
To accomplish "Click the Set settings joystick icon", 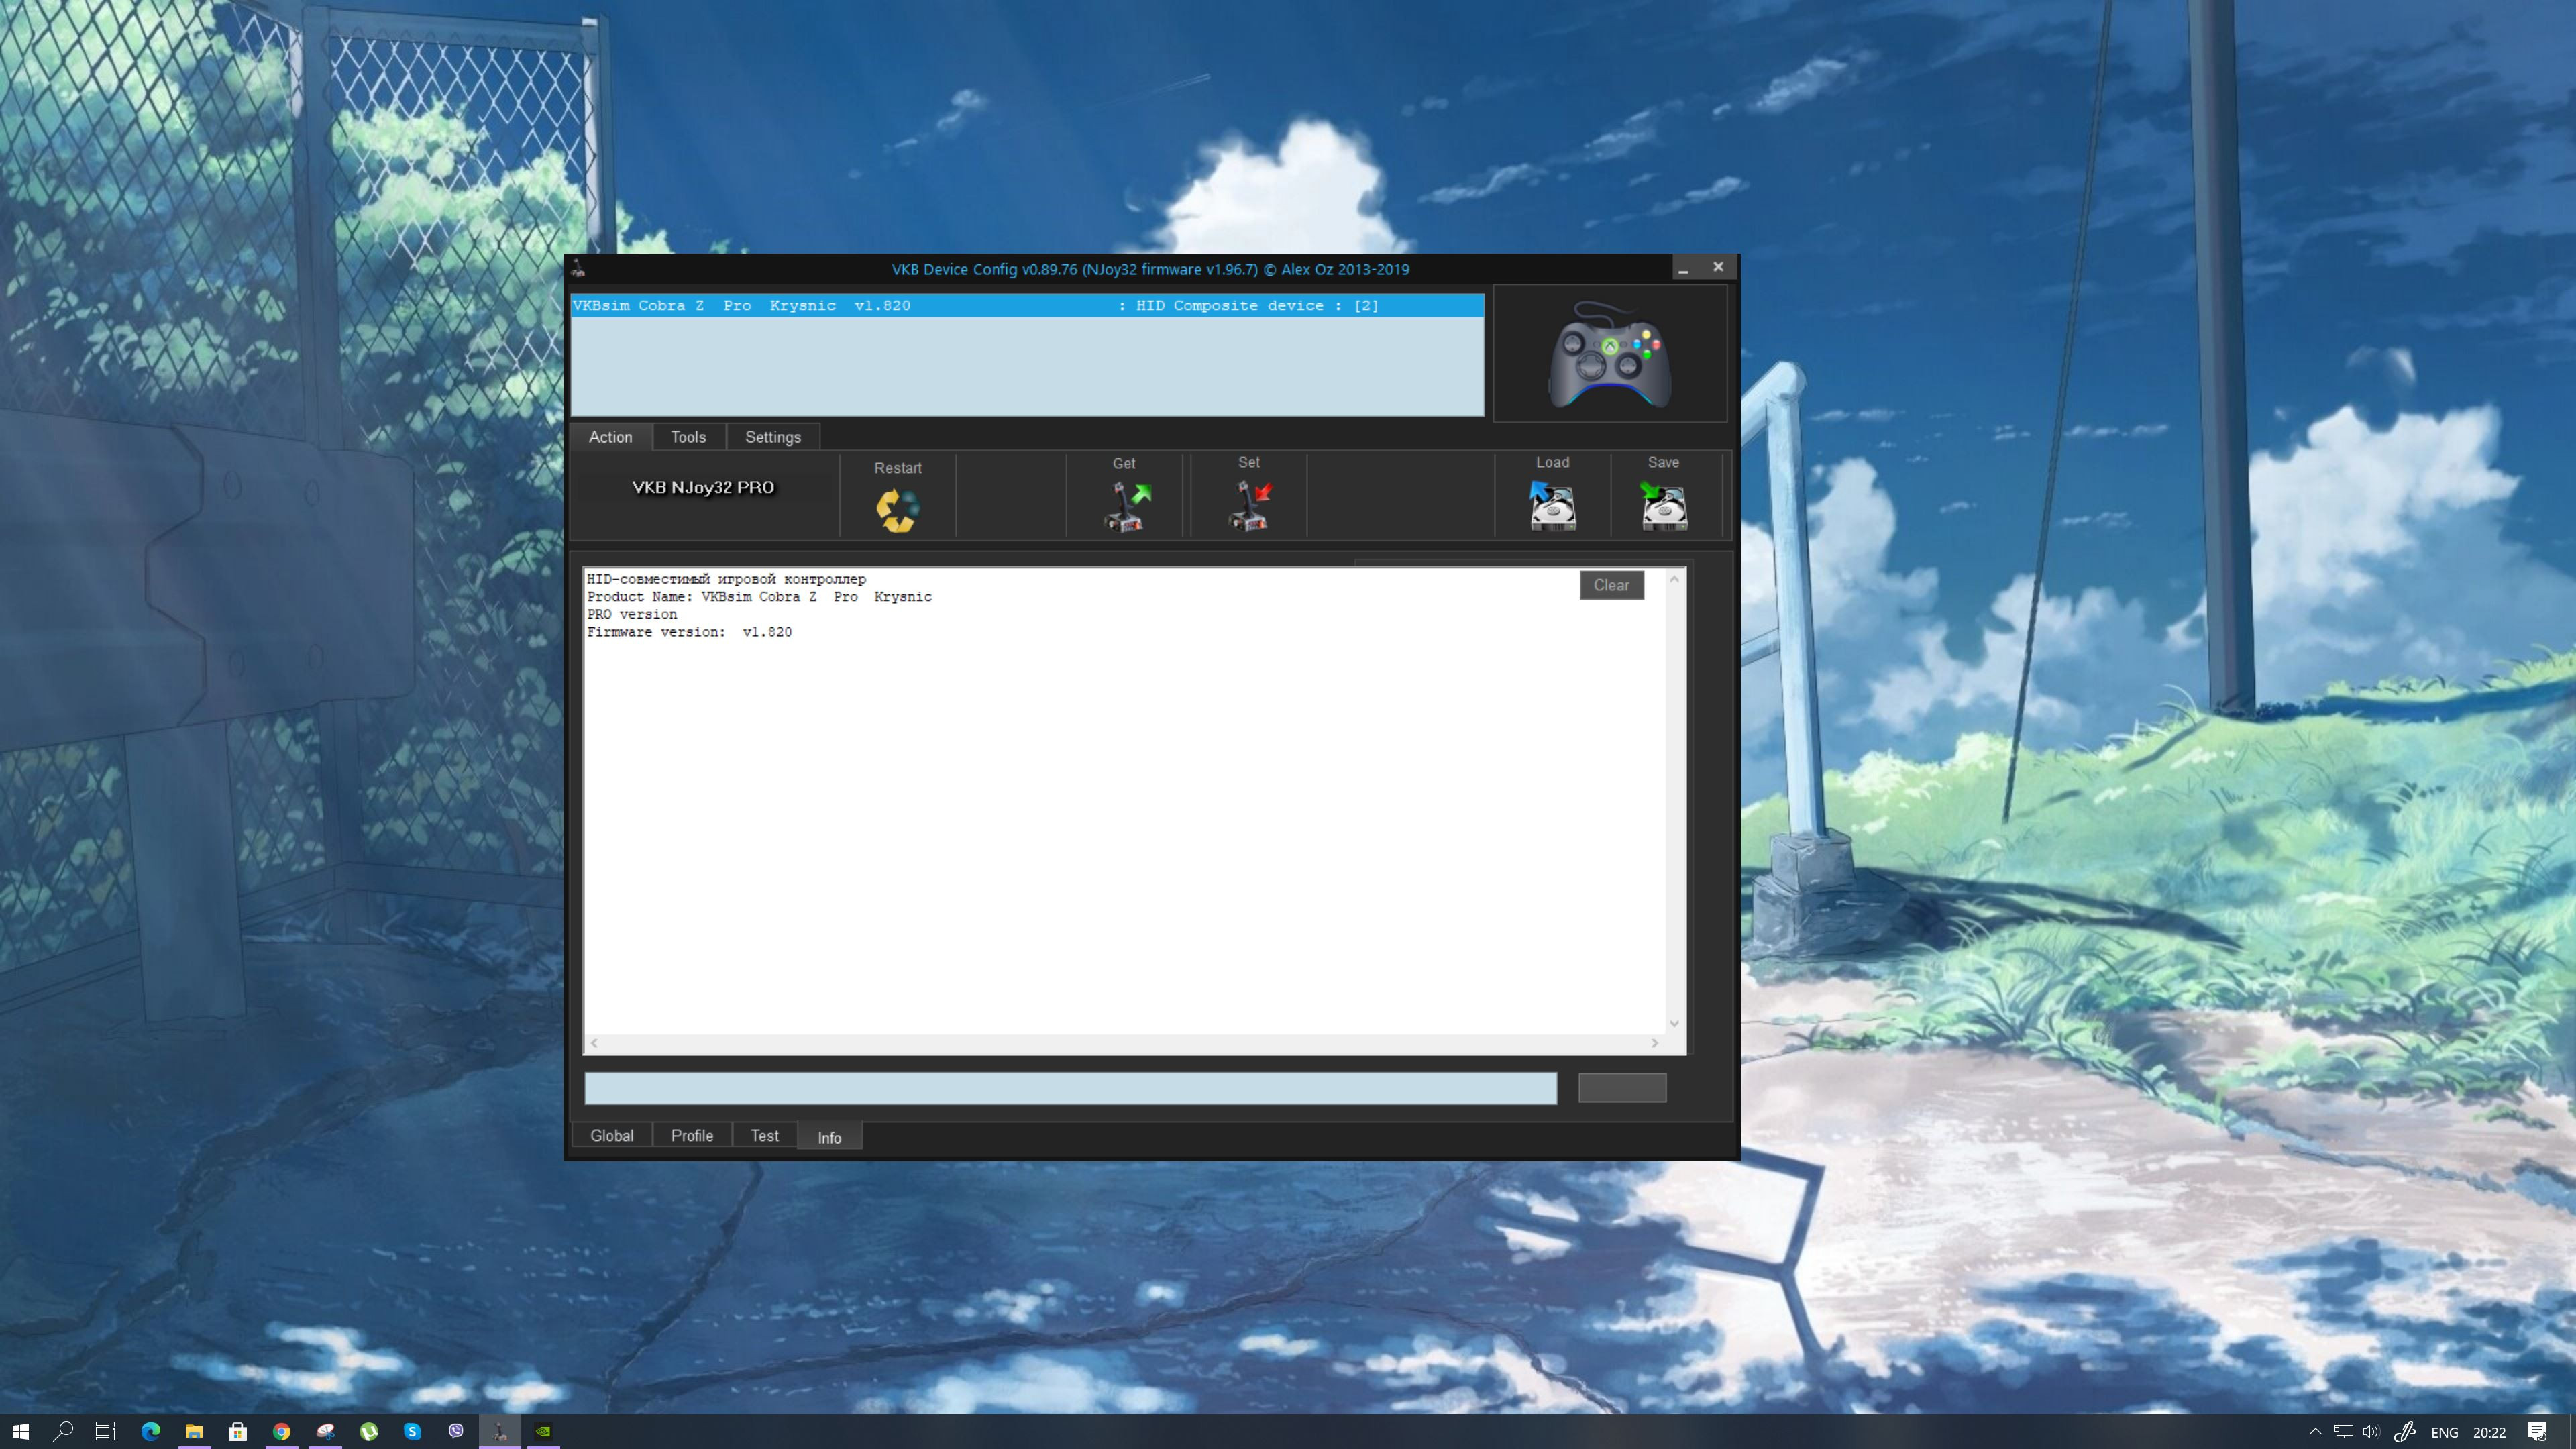I will tap(1249, 506).
